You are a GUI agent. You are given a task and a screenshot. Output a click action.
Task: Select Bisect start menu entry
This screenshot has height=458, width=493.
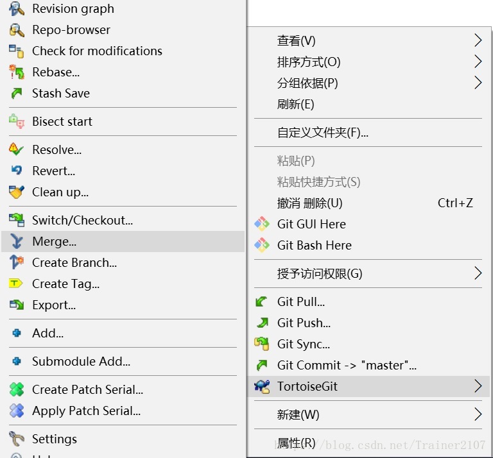point(123,122)
